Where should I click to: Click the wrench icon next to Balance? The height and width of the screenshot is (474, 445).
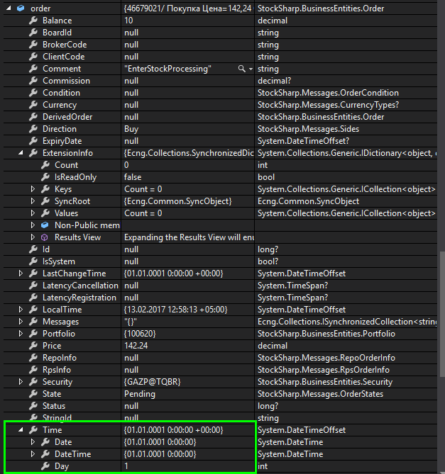click(33, 21)
